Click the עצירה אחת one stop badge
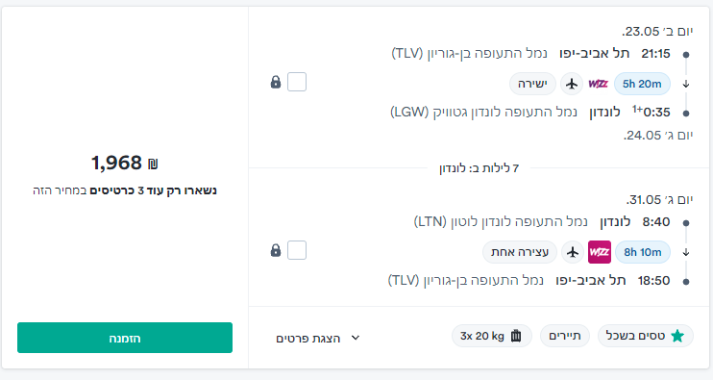This screenshot has width=713, height=380. click(x=520, y=252)
